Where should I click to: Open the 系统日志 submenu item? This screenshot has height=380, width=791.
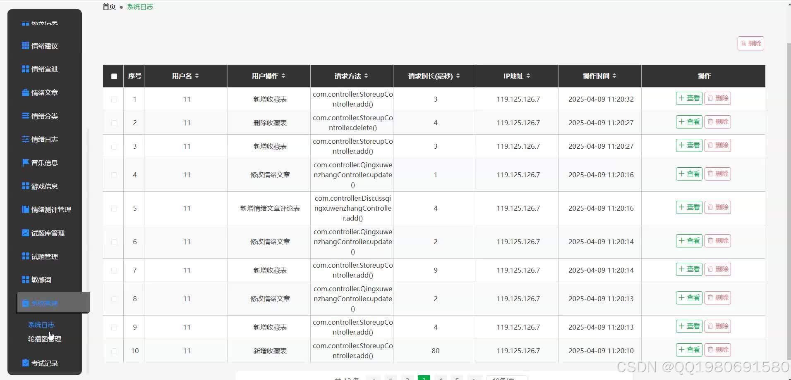41,325
